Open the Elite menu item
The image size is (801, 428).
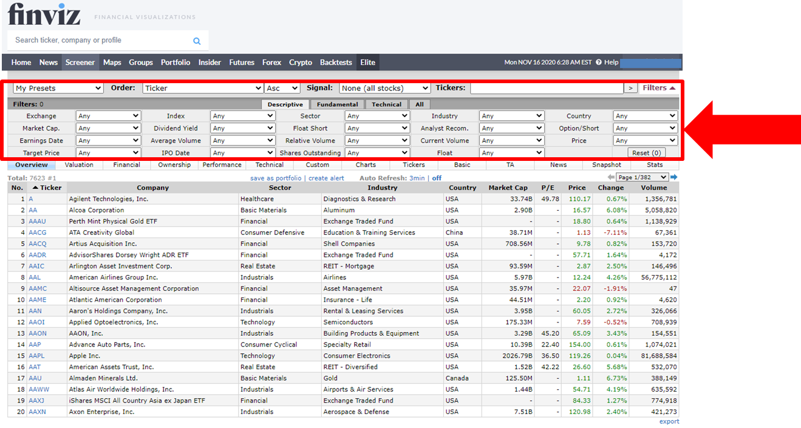click(x=368, y=63)
